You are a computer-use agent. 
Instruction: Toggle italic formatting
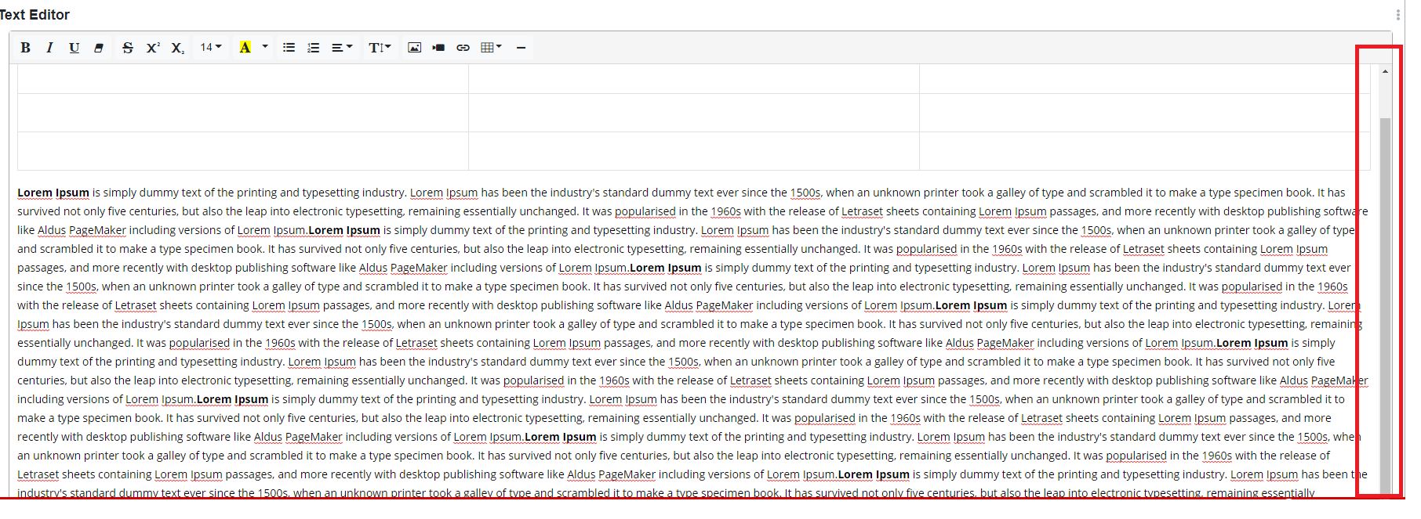50,48
